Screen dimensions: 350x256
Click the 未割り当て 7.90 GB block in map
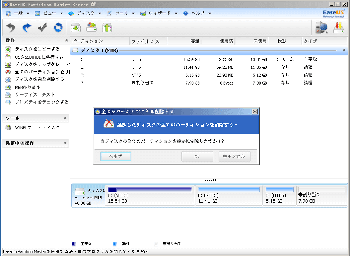[322, 195]
